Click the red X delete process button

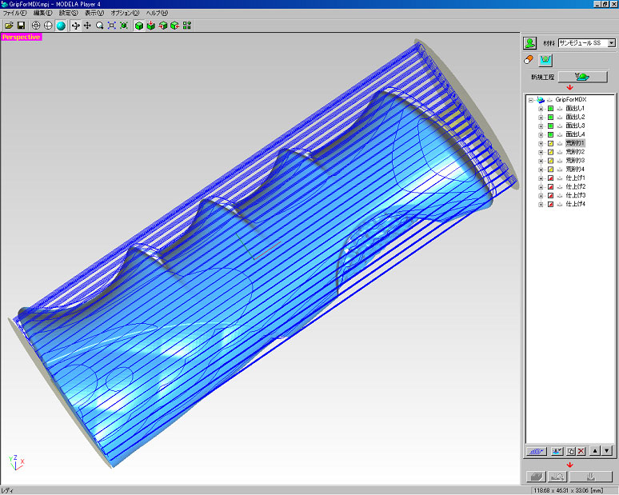581,451
